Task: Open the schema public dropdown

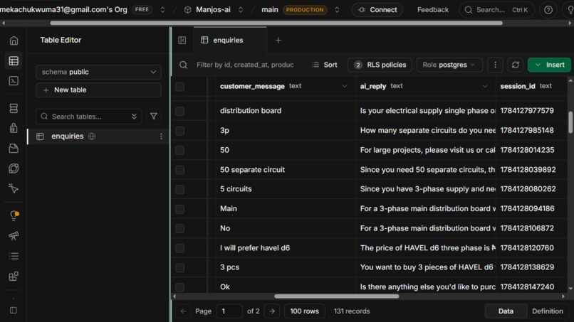Action: pos(98,72)
